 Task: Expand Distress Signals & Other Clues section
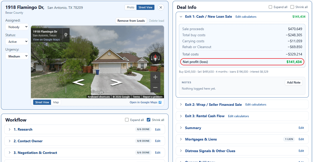[x=181, y=151]
